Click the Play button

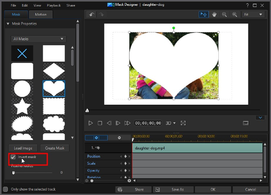click(x=91, y=123)
